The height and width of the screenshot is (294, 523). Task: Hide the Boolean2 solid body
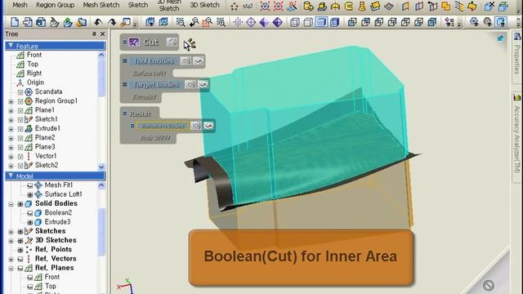click(30, 212)
